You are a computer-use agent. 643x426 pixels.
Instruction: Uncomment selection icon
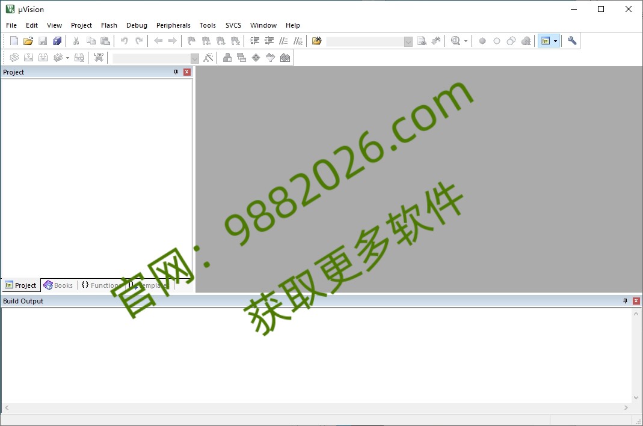298,41
